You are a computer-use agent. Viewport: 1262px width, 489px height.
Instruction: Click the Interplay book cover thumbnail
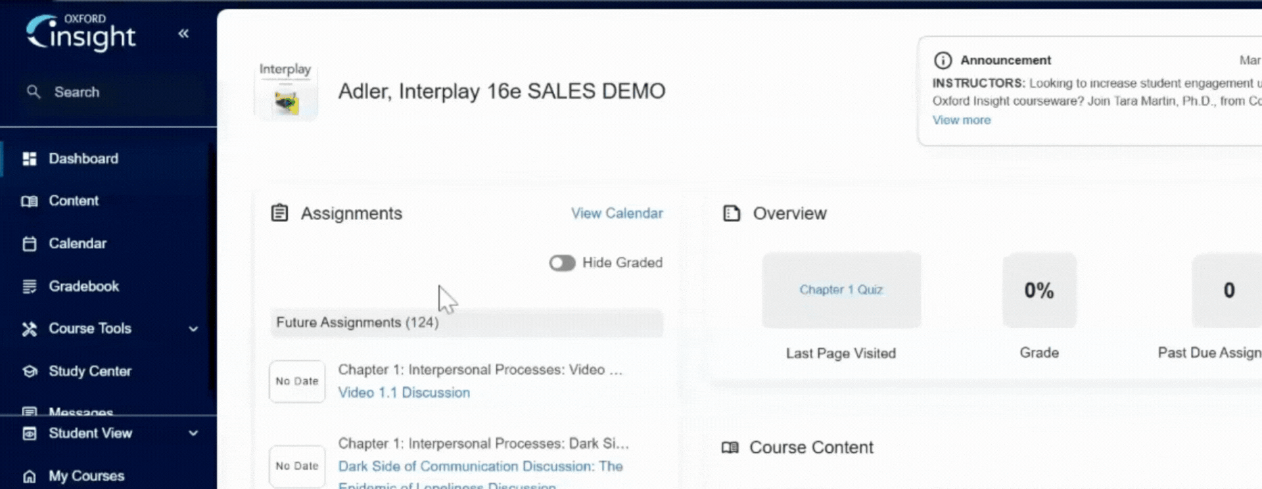(285, 92)
